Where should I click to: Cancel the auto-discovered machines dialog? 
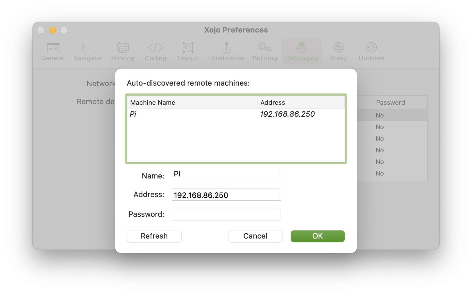tap(255, 236)
